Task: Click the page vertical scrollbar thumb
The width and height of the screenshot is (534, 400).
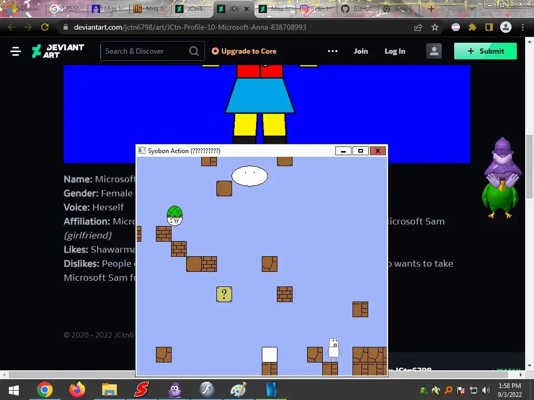Action: 529,167
